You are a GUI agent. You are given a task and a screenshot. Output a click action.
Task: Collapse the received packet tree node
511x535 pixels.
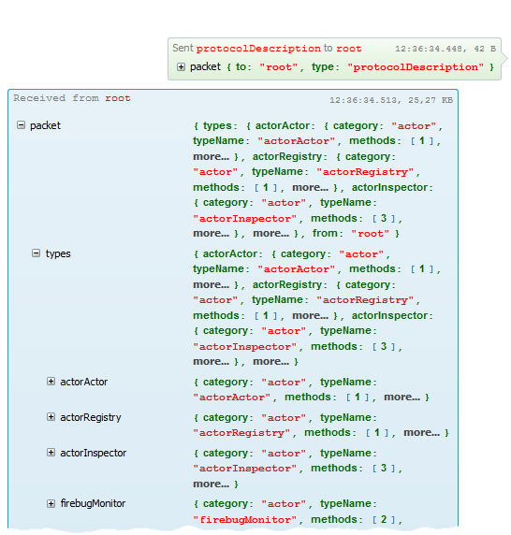[21, 125]
